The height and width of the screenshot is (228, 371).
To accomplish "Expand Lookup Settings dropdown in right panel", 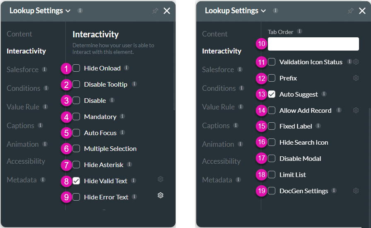I will point(264,11).
